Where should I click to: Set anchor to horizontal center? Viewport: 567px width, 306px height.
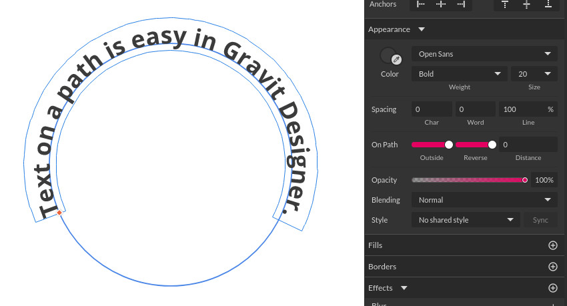(x=441, y=5)
